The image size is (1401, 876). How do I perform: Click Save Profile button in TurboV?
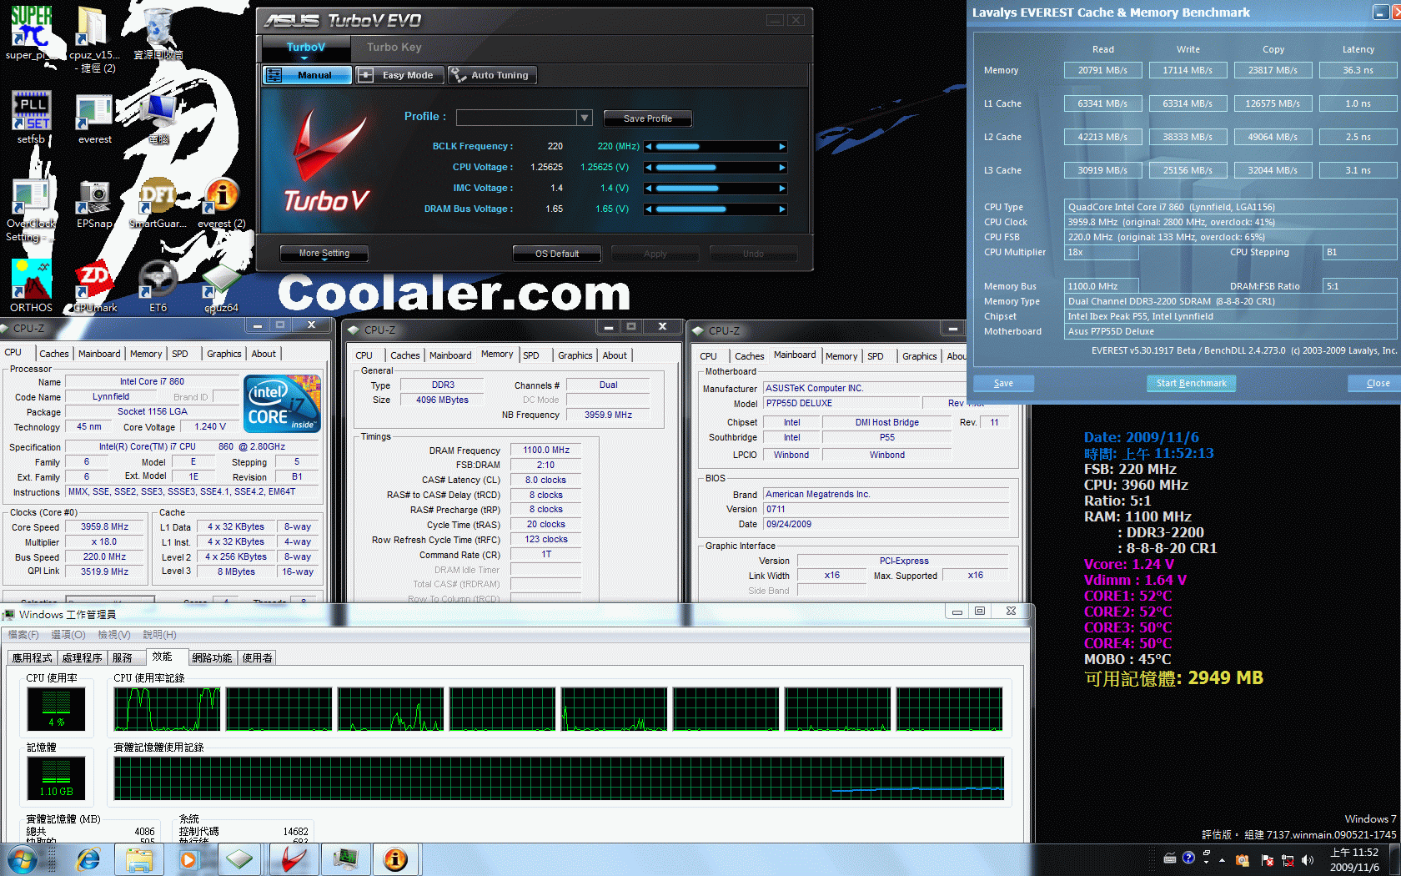coord(647,118)
